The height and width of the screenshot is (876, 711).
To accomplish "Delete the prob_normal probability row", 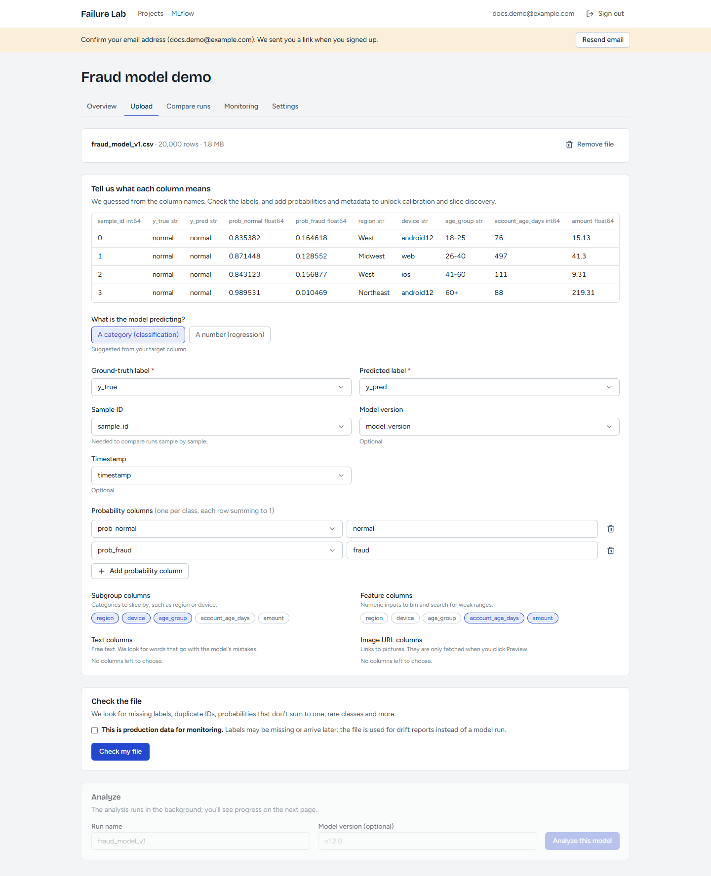I will click(x=611, y=529).
